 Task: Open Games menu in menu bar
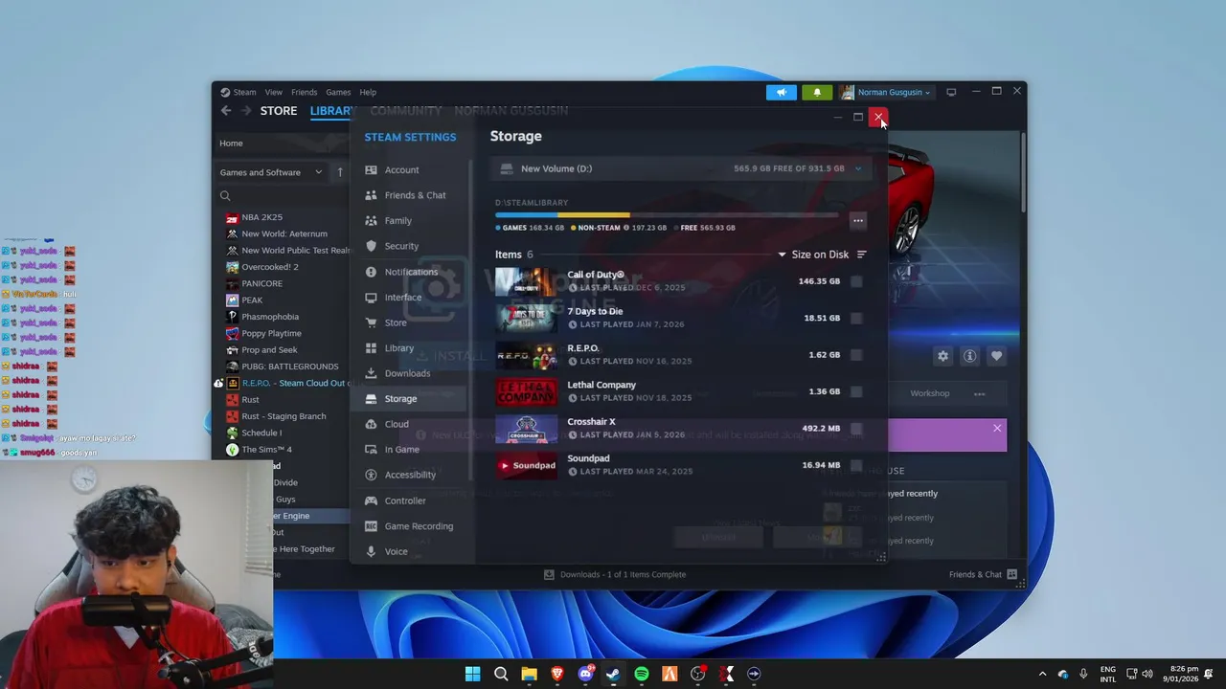(338, 92)
